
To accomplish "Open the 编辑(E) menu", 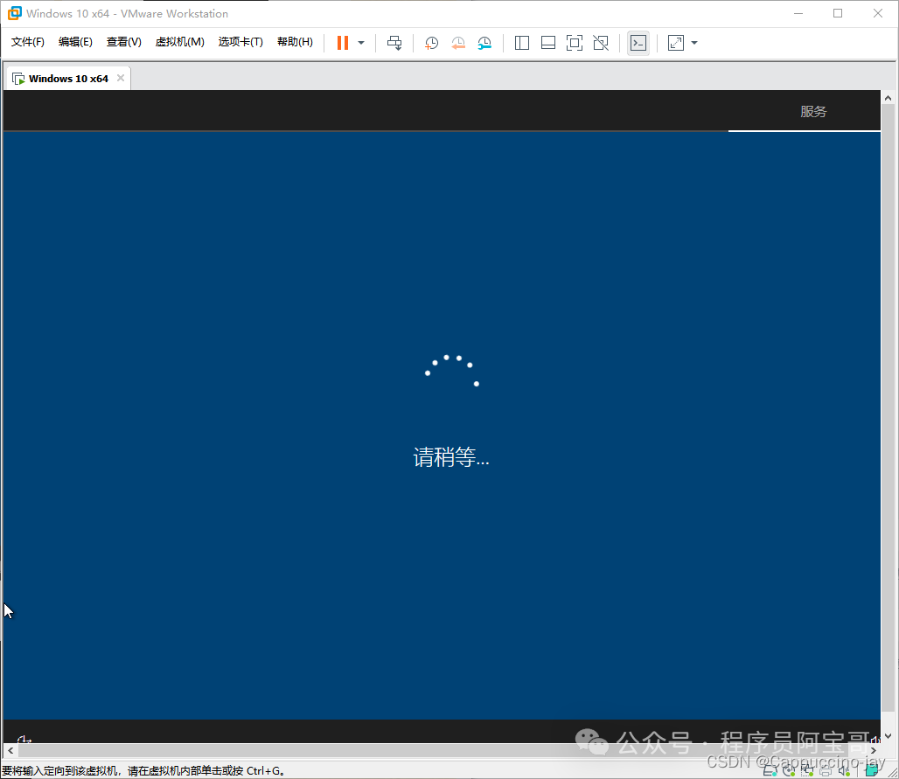I will click(x=75, y=42).
